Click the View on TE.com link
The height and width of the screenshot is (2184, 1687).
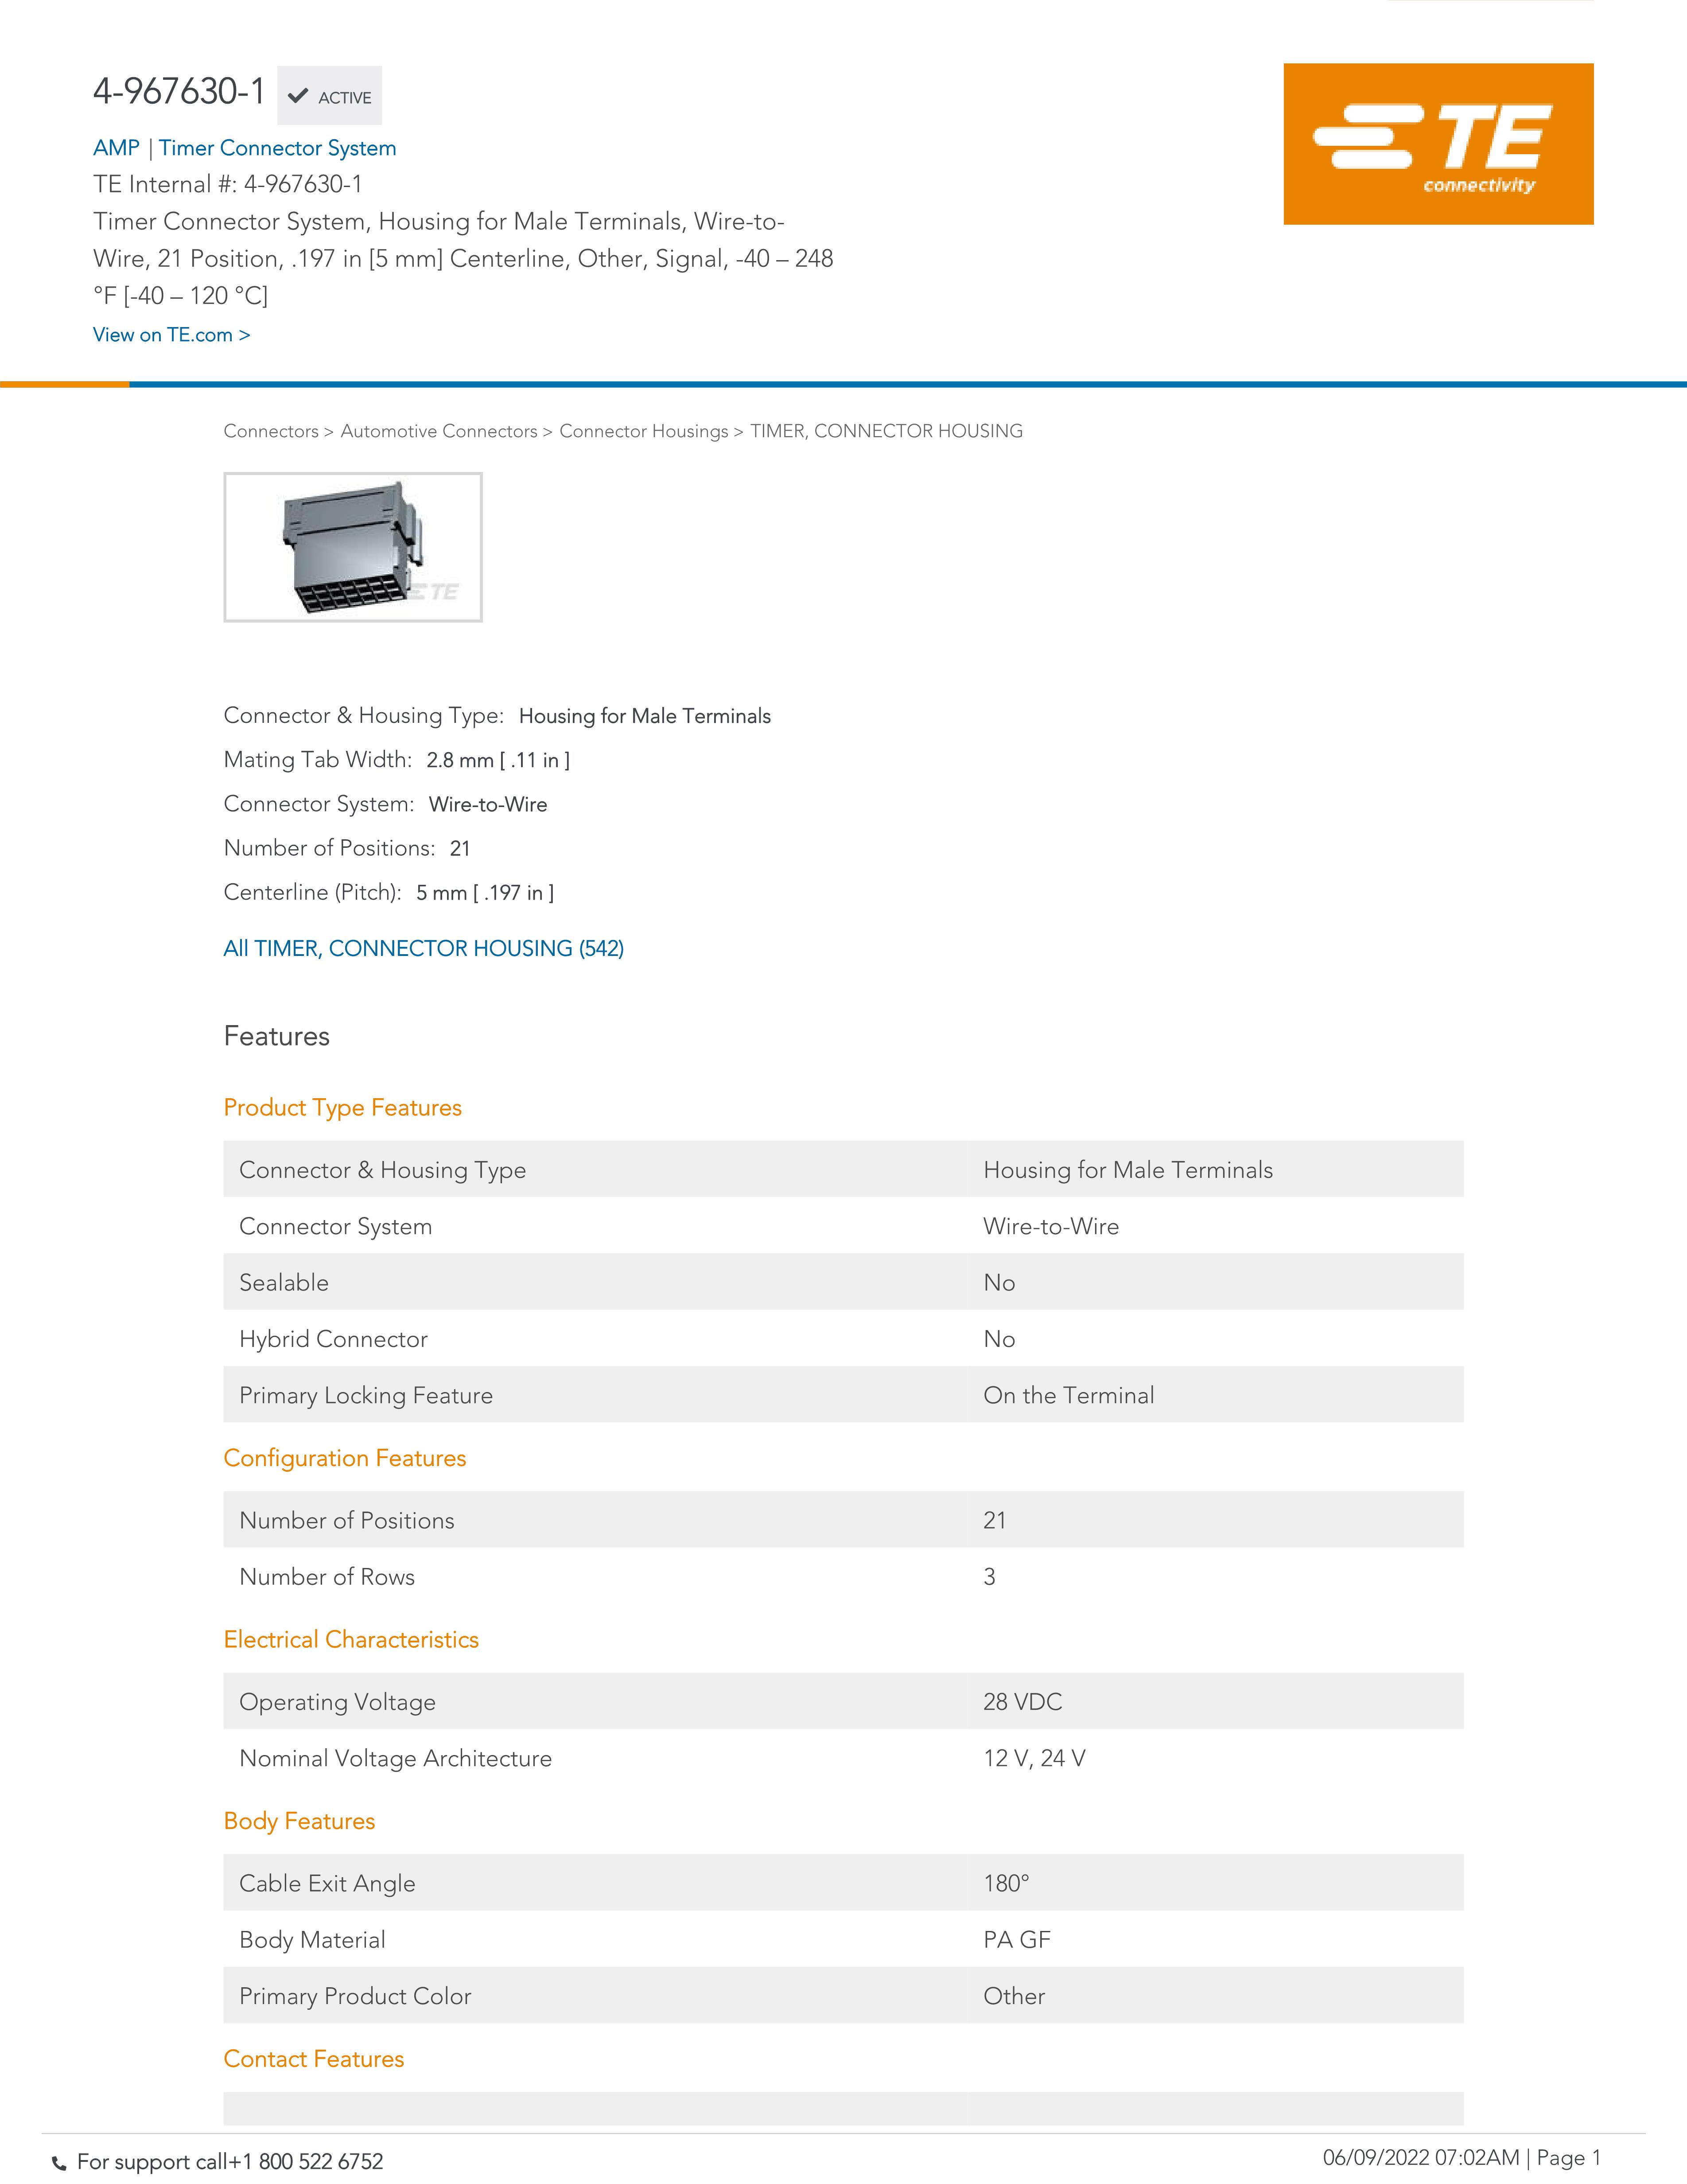[171, 335]
